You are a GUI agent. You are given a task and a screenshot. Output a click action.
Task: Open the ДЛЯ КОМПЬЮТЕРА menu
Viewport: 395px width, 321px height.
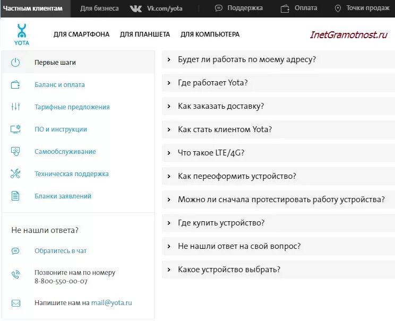[210, 34]
